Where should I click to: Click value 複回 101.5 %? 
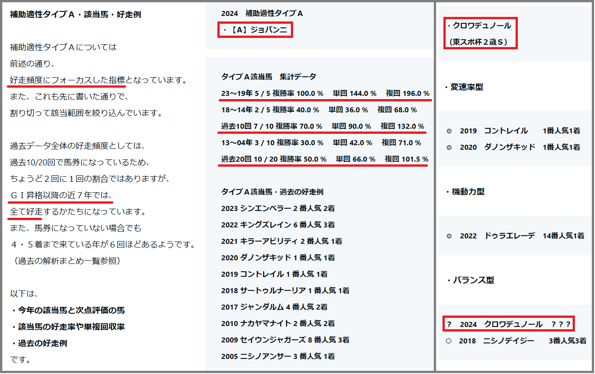[406, 159]
